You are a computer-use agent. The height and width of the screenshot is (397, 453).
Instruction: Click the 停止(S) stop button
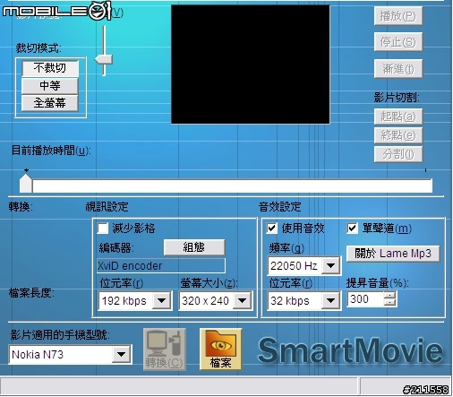(398, 42)
